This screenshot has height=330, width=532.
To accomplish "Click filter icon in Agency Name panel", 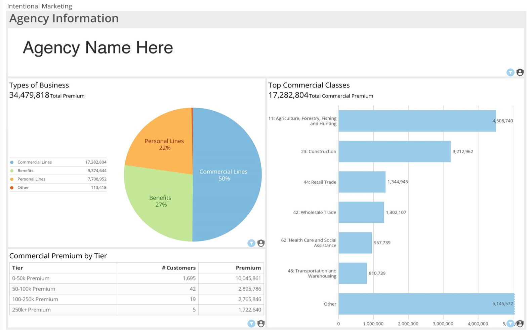I will [x=510, y=72].
